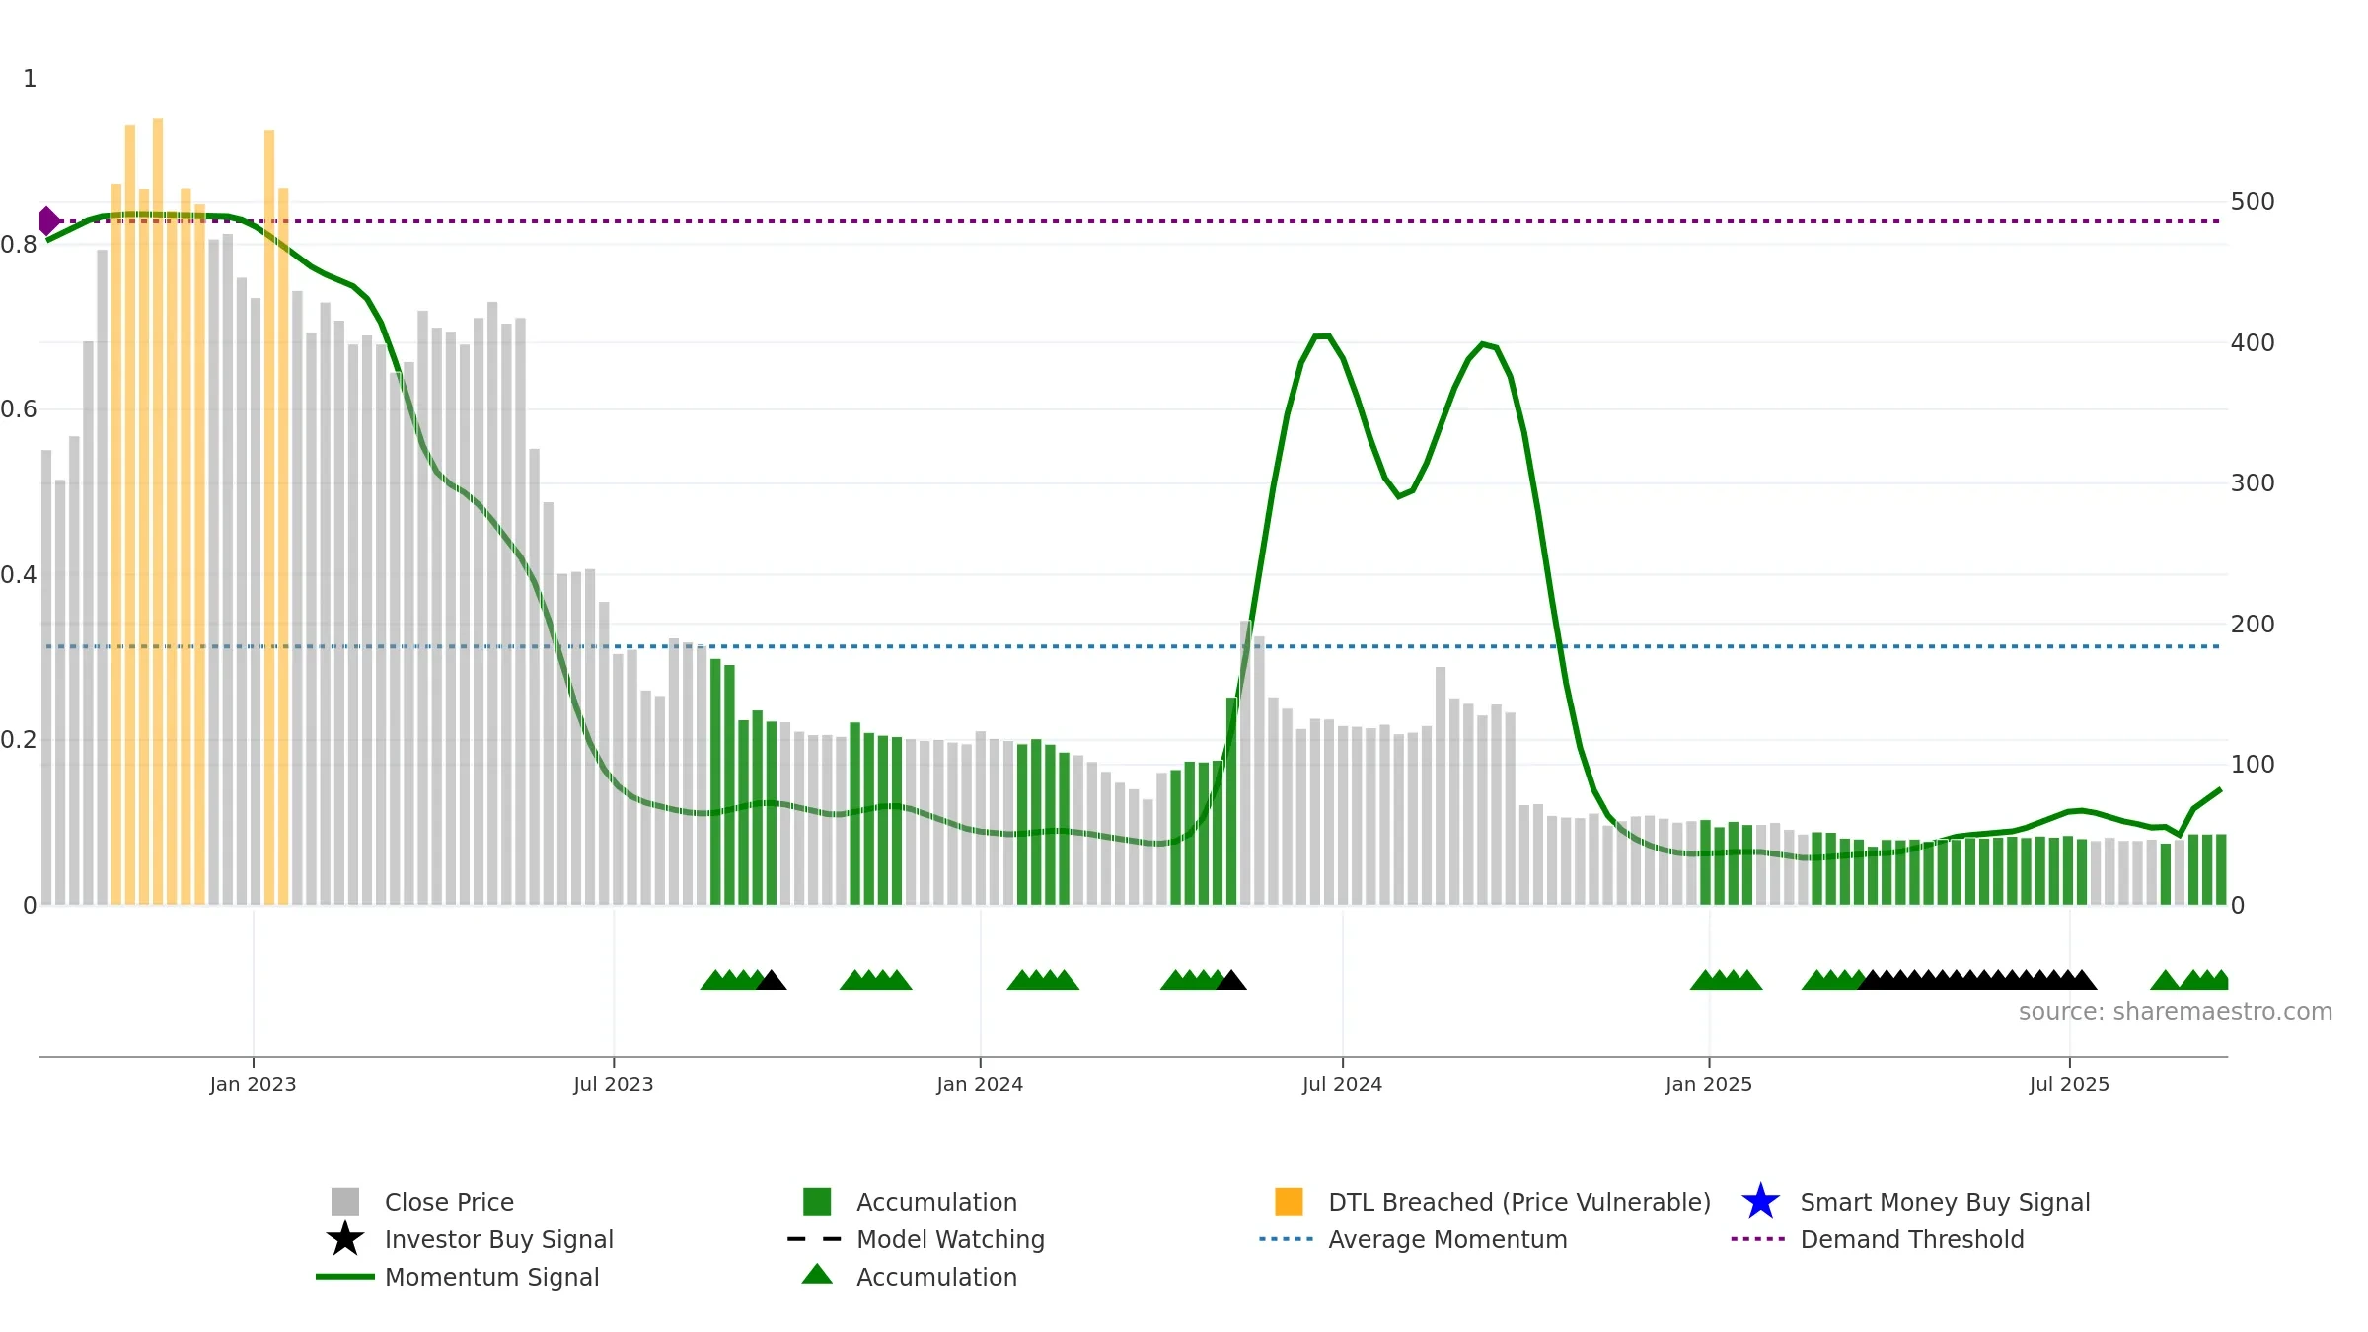This screenshot has width=2368, height=1332.
Task: Click the Jan 2023 axis label
Action: pyautogui.click(x=253, y=1085)
